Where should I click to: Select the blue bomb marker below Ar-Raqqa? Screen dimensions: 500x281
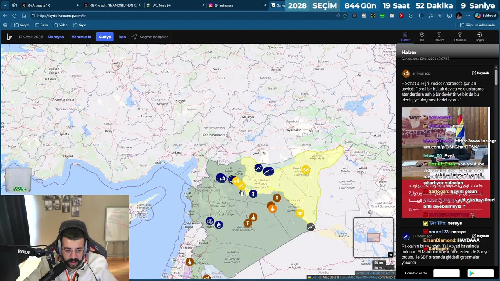click(x=253, y=193)
